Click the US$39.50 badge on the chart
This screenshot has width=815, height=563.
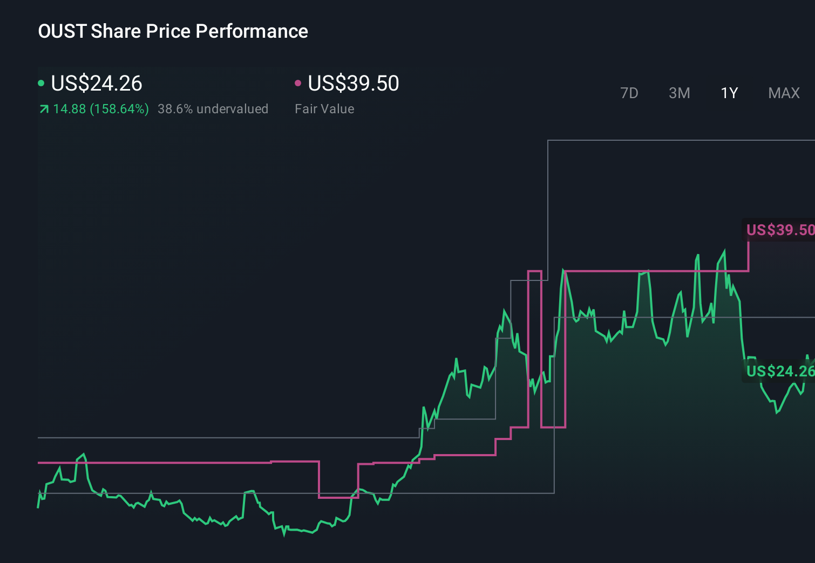click(779, 230)
